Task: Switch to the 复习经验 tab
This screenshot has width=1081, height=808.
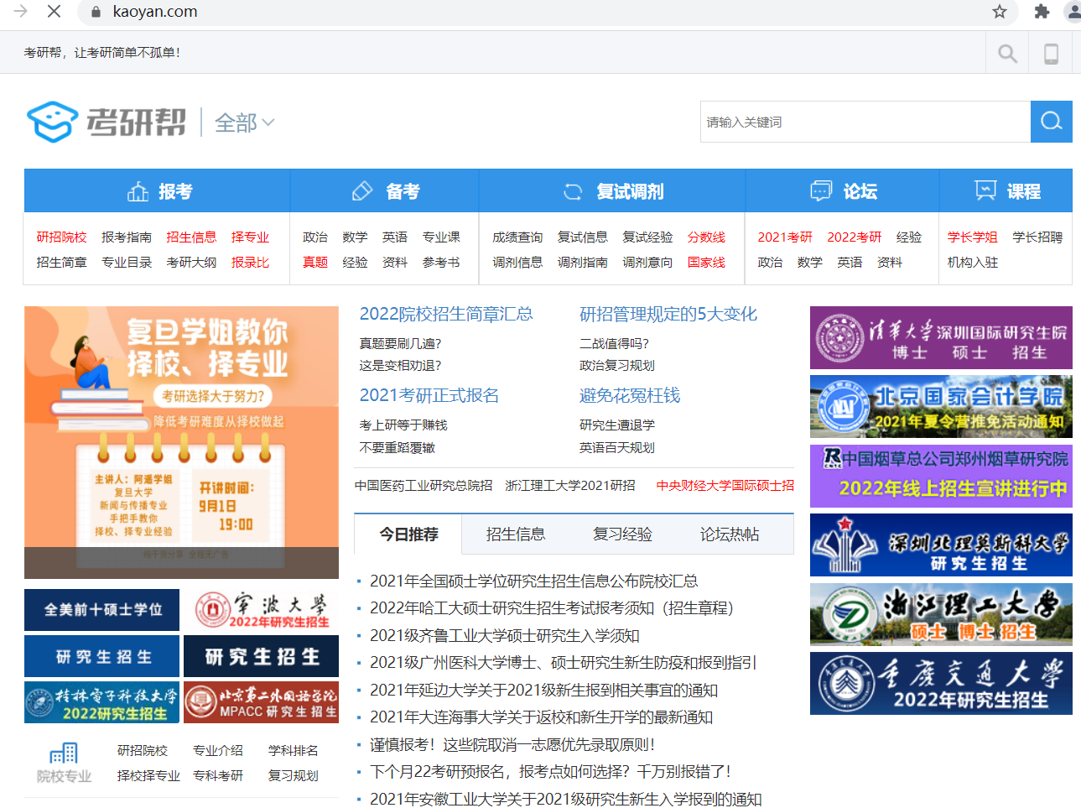Action: tap(622, 534)
